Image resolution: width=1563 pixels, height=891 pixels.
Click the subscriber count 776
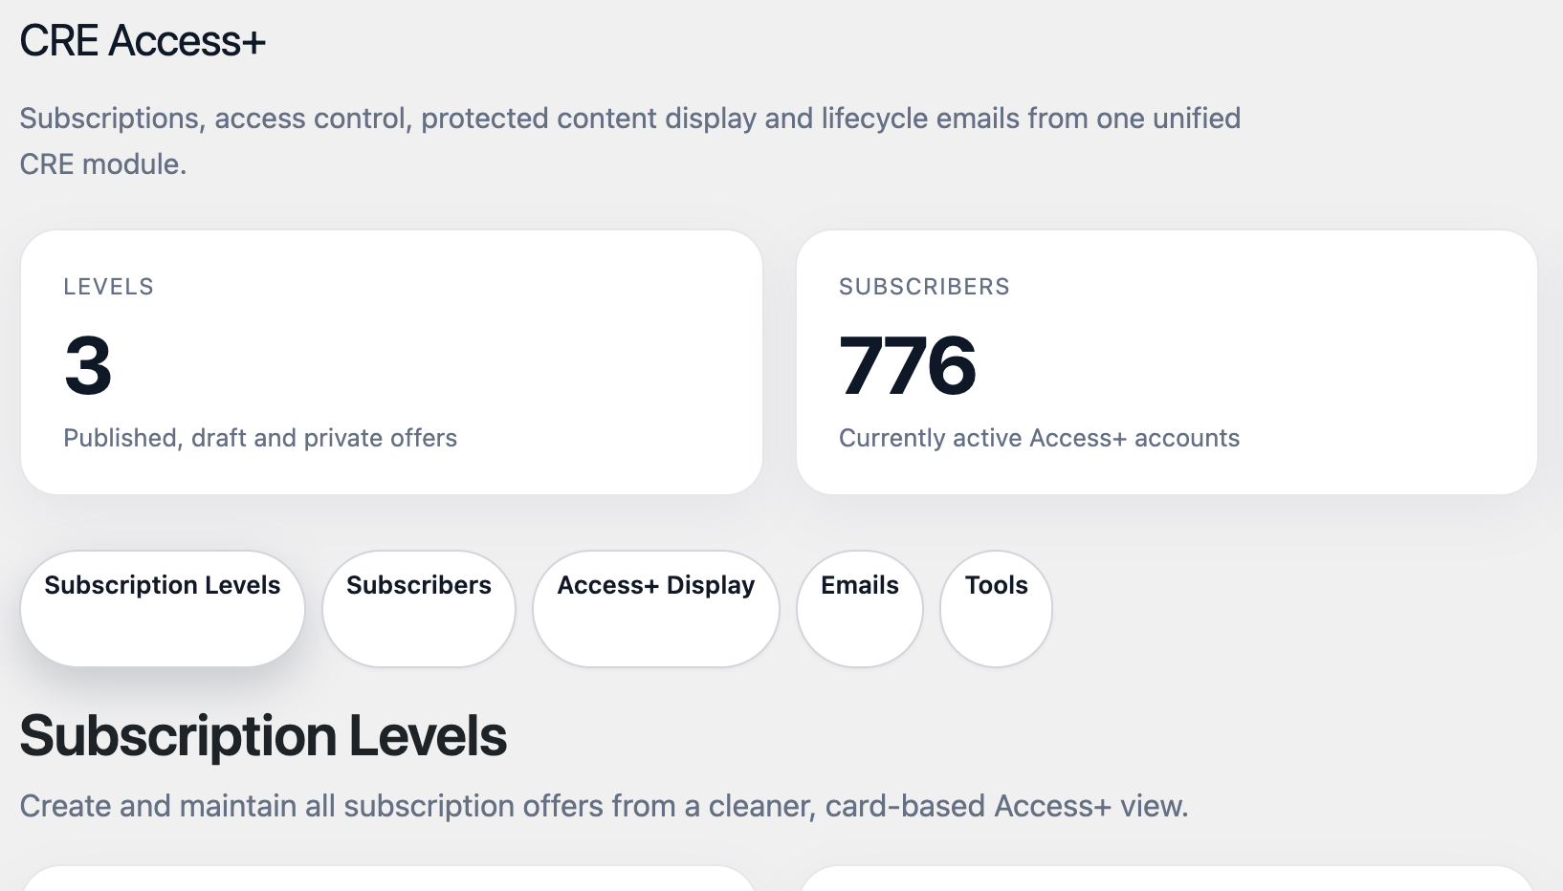point(907,365)
